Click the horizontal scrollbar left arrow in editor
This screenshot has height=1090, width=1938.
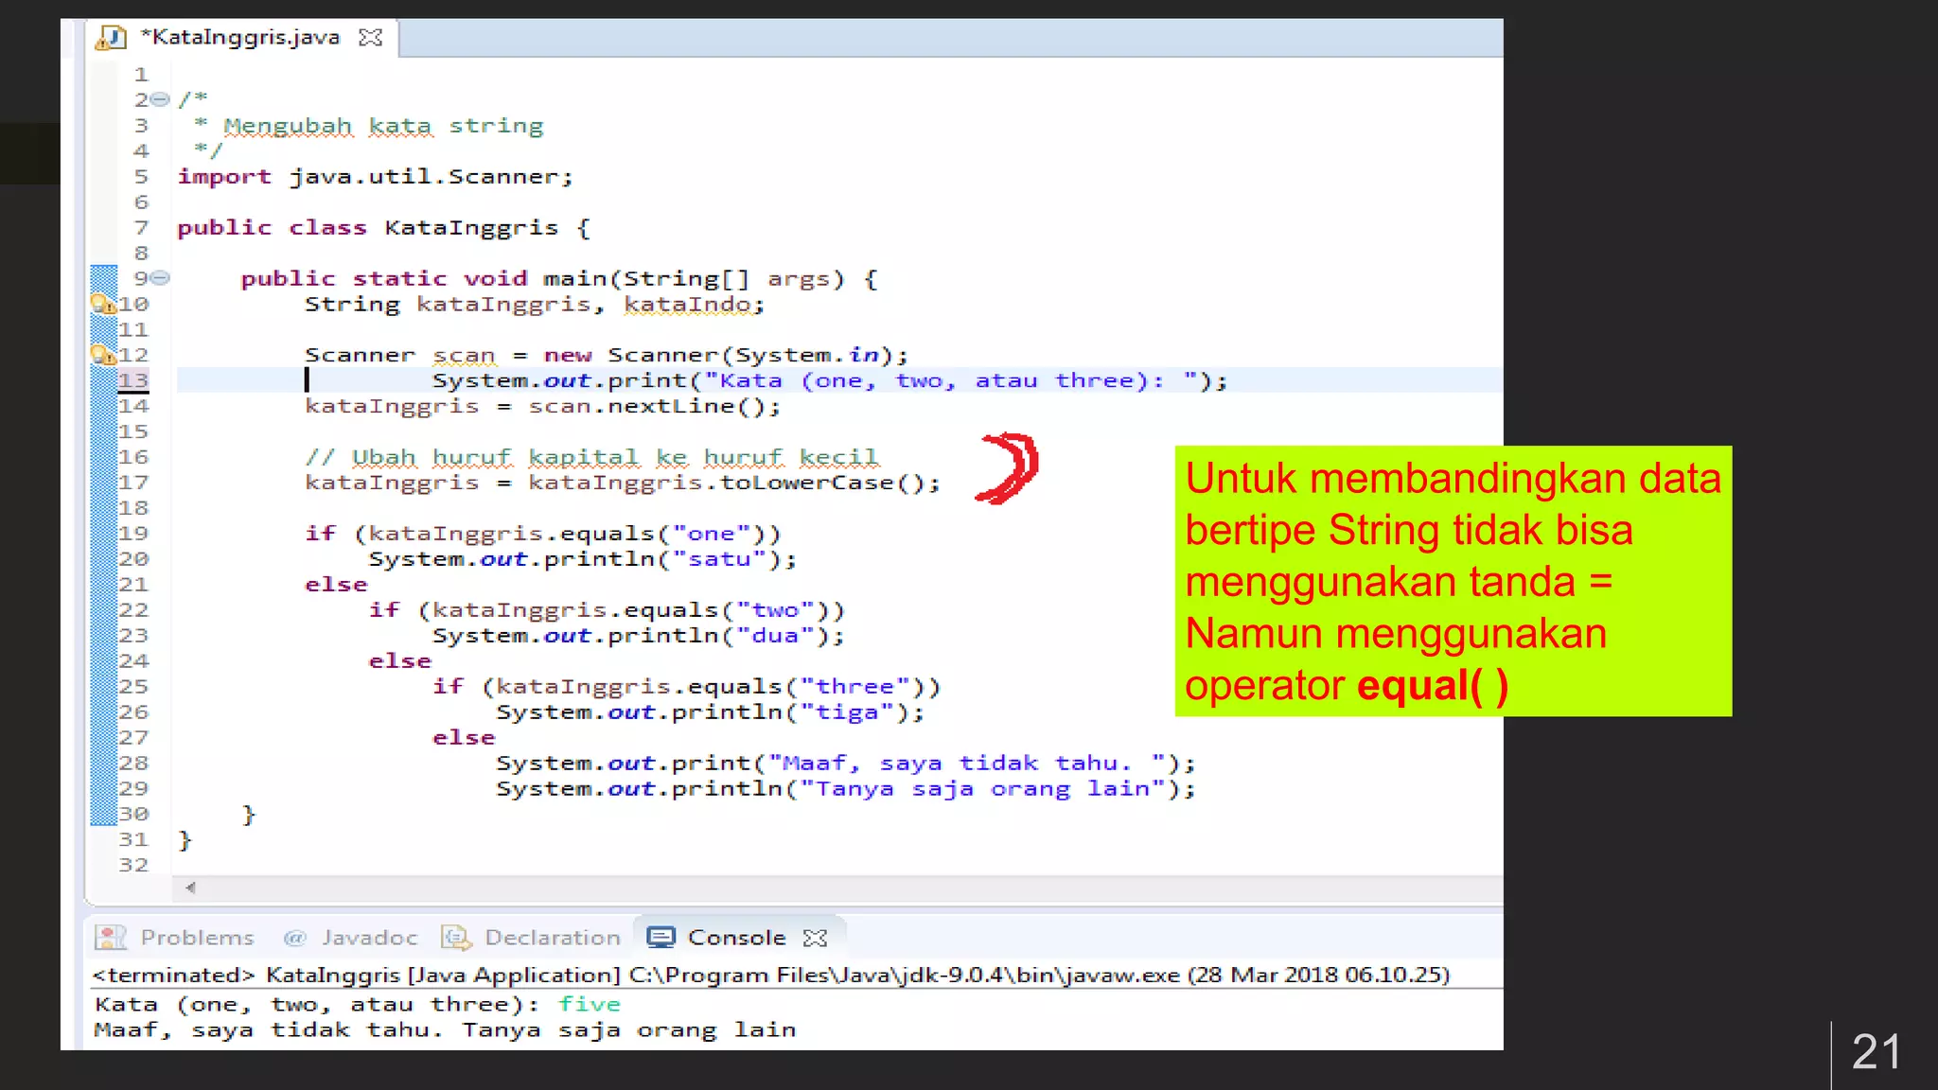(x=190, y=888)
